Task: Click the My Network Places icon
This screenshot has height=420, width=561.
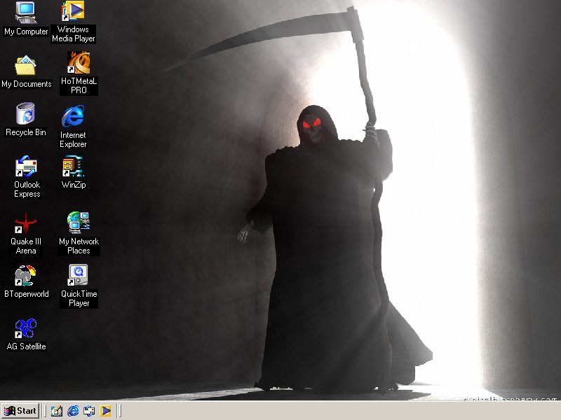Action: click(78, 223)
